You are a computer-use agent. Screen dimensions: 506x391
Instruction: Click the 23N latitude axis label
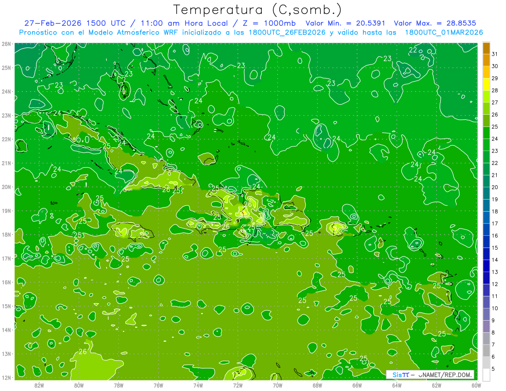tap(6, 115)
